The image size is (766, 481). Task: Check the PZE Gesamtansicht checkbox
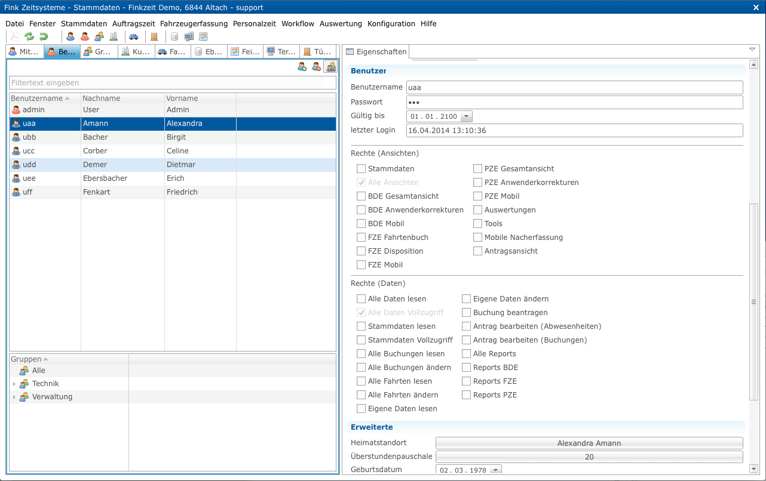pyautogui.click(x=477, y=169)
